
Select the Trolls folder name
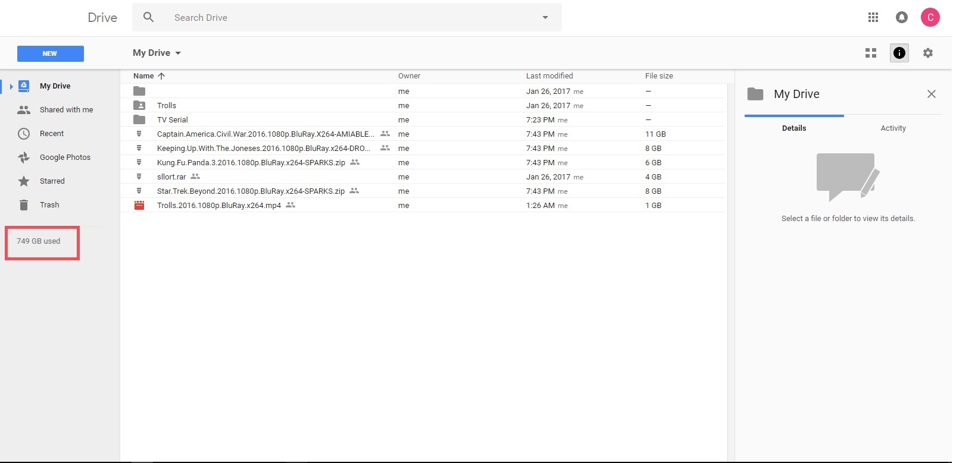click(167, 106)
